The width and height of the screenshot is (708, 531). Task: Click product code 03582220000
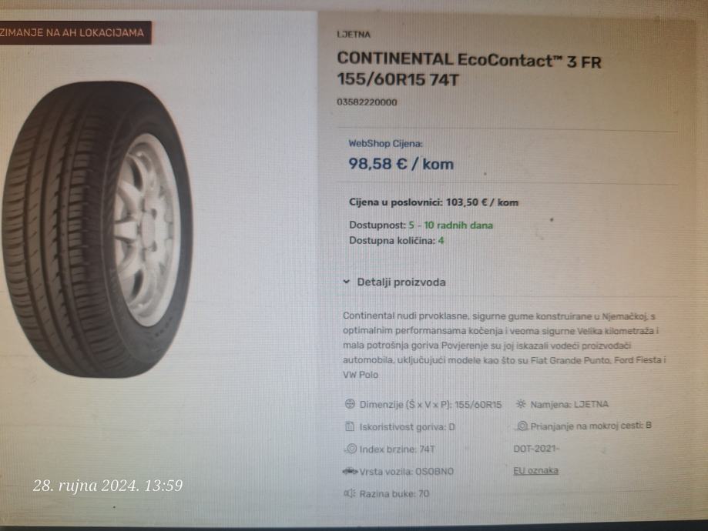pos(367,102)
